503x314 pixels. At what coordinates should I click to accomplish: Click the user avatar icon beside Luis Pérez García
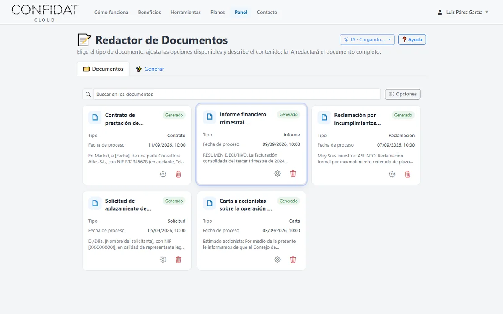point(440,12)
